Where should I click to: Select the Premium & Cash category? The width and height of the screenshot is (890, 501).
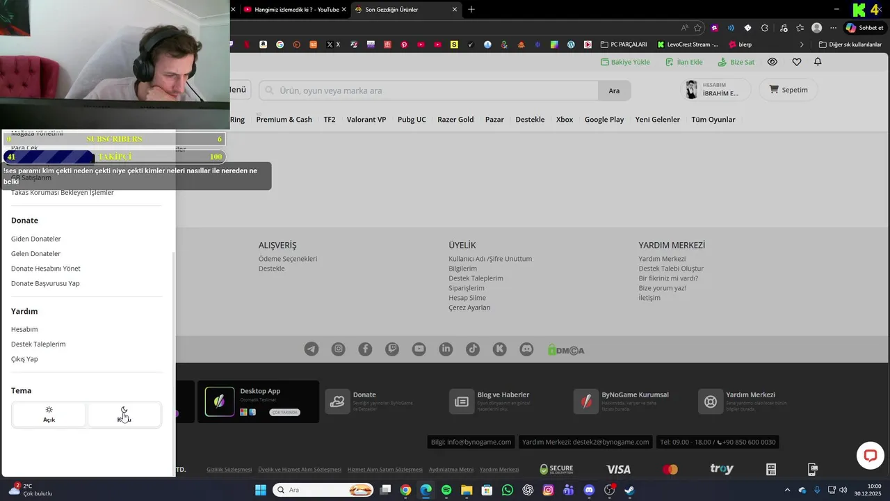(x=284, y=120)
